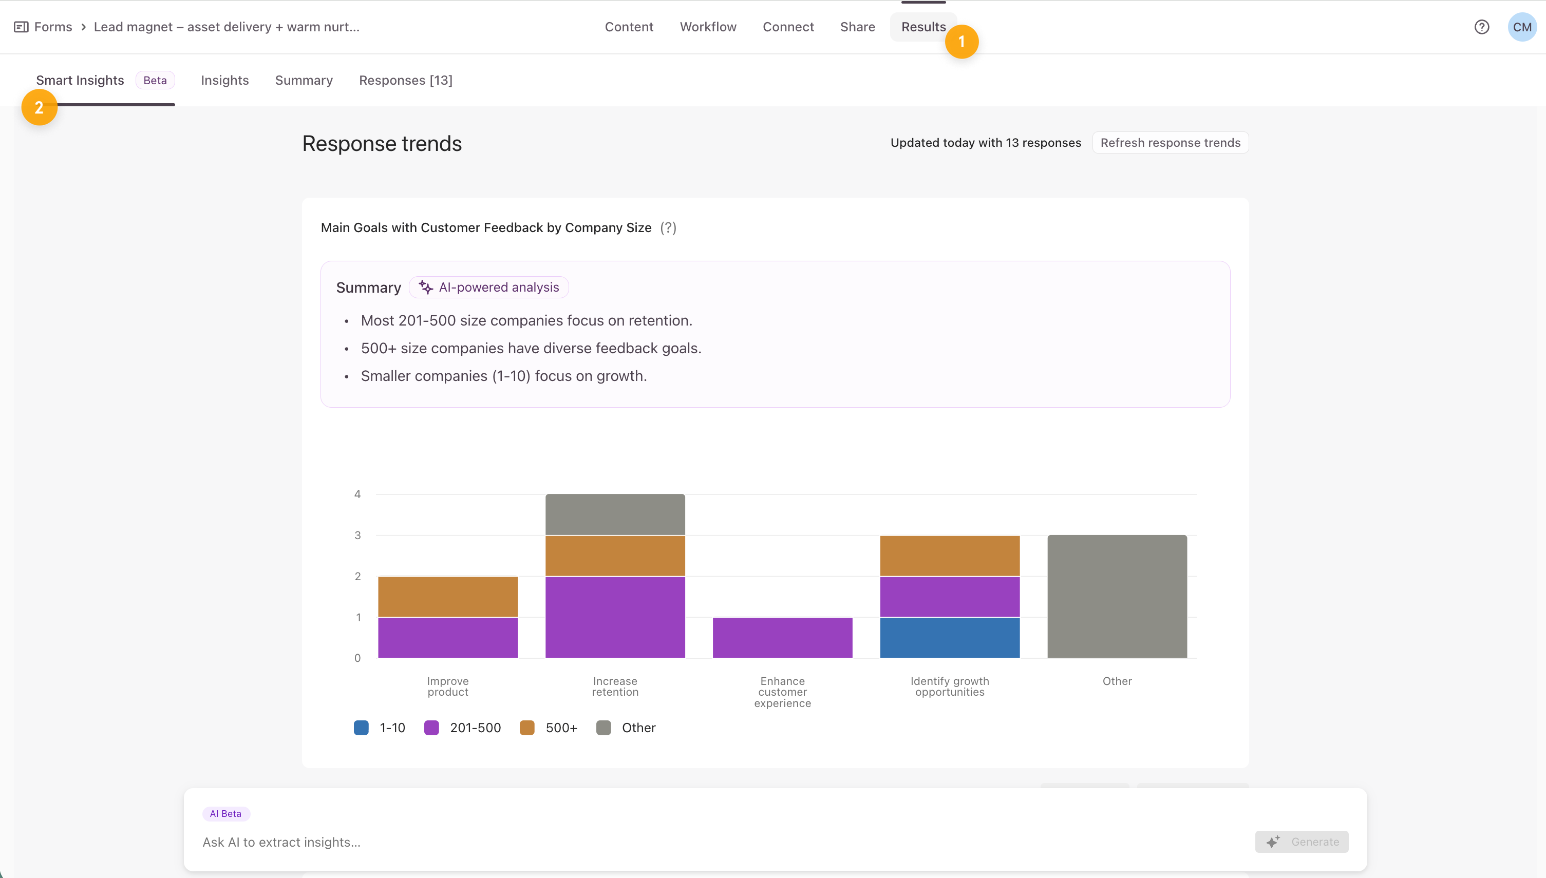The height and width of the screenshot is (878, 1546).
Task: Switch to the Insights tab
Action: click(224, 81)
